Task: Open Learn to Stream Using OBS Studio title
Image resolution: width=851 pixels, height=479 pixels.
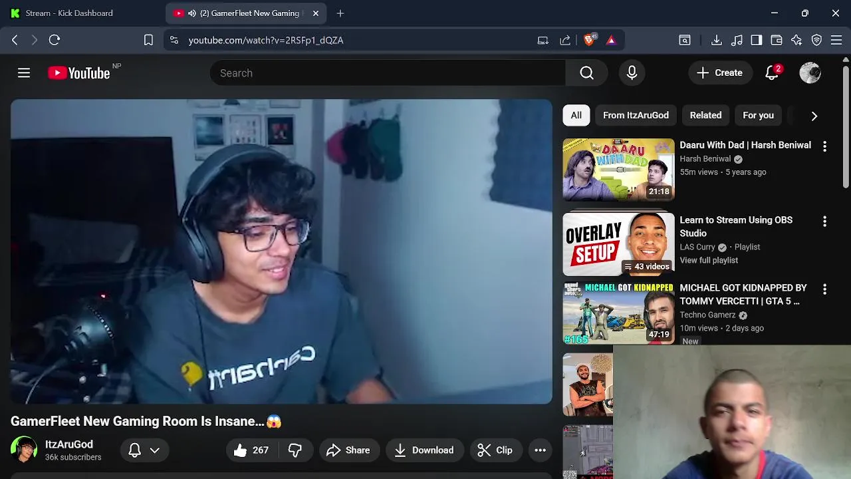Action: coord(736,226)
